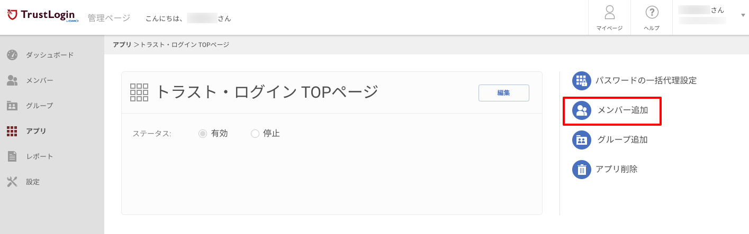This screenshot has height=234, width=749.
Task: Click the app grid icon beside the title
Action: point(139,92)
